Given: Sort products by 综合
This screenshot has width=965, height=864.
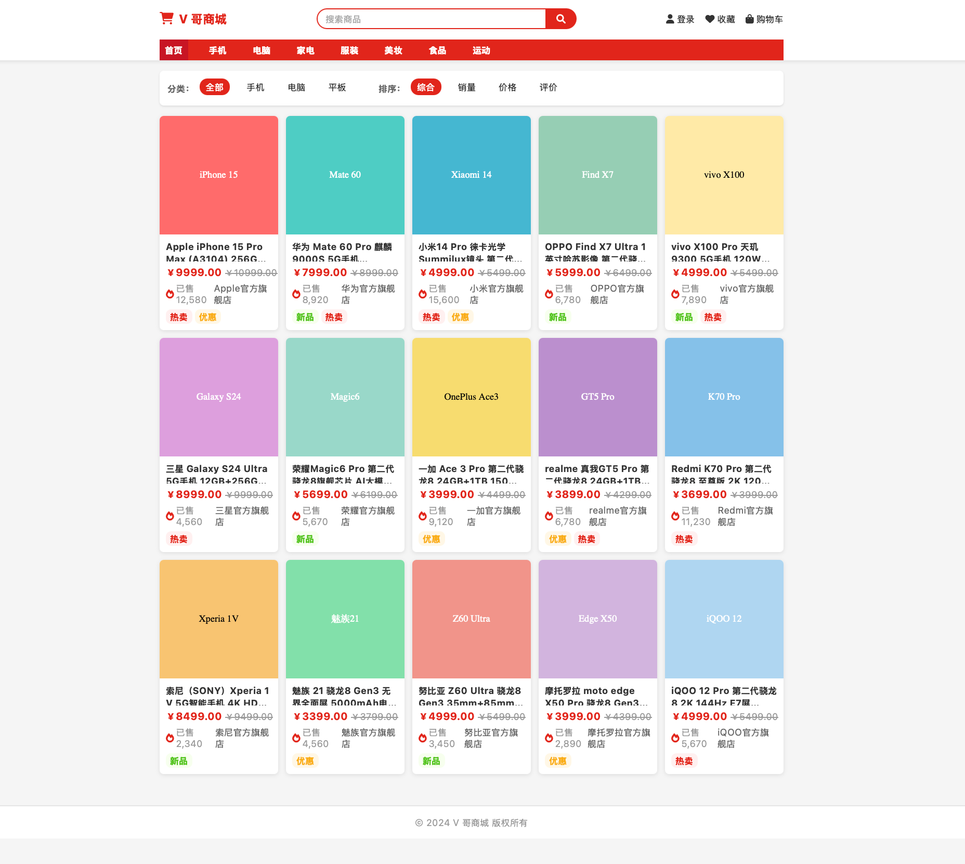Looking at the screenshot, I should [426, 87].
